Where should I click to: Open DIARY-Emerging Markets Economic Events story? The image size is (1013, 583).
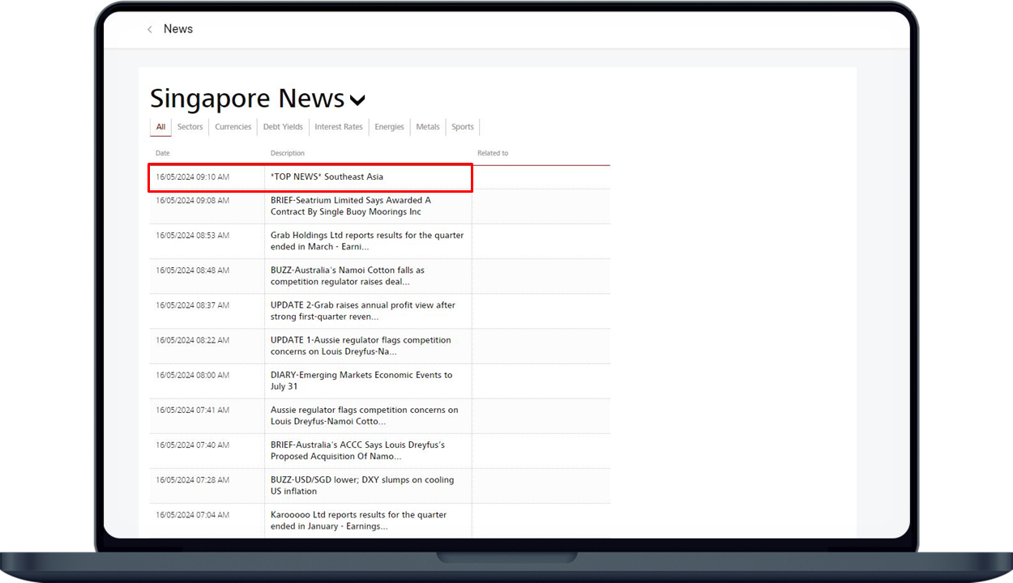coord(361,381)
